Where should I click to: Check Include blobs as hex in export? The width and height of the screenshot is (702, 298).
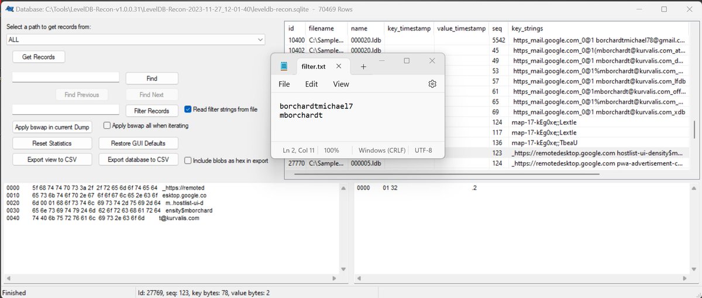[188, 160]
